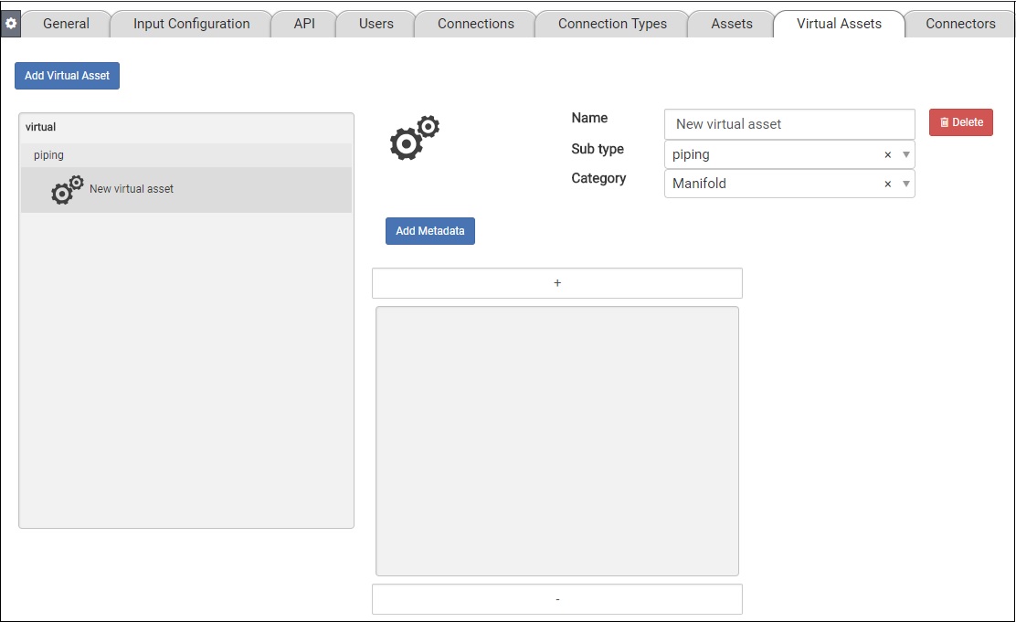Click the Add Virtual Asset button

(x=67, y=76)
